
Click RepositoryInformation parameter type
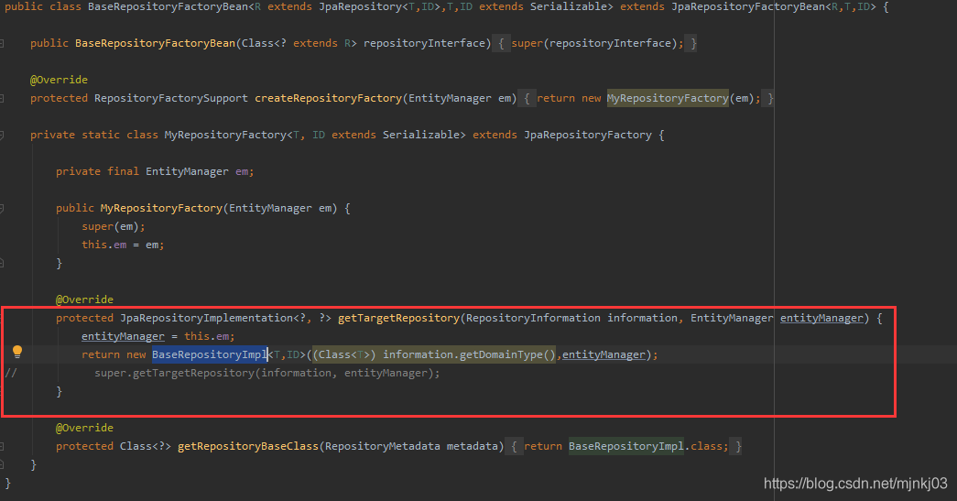click(532, 318)
